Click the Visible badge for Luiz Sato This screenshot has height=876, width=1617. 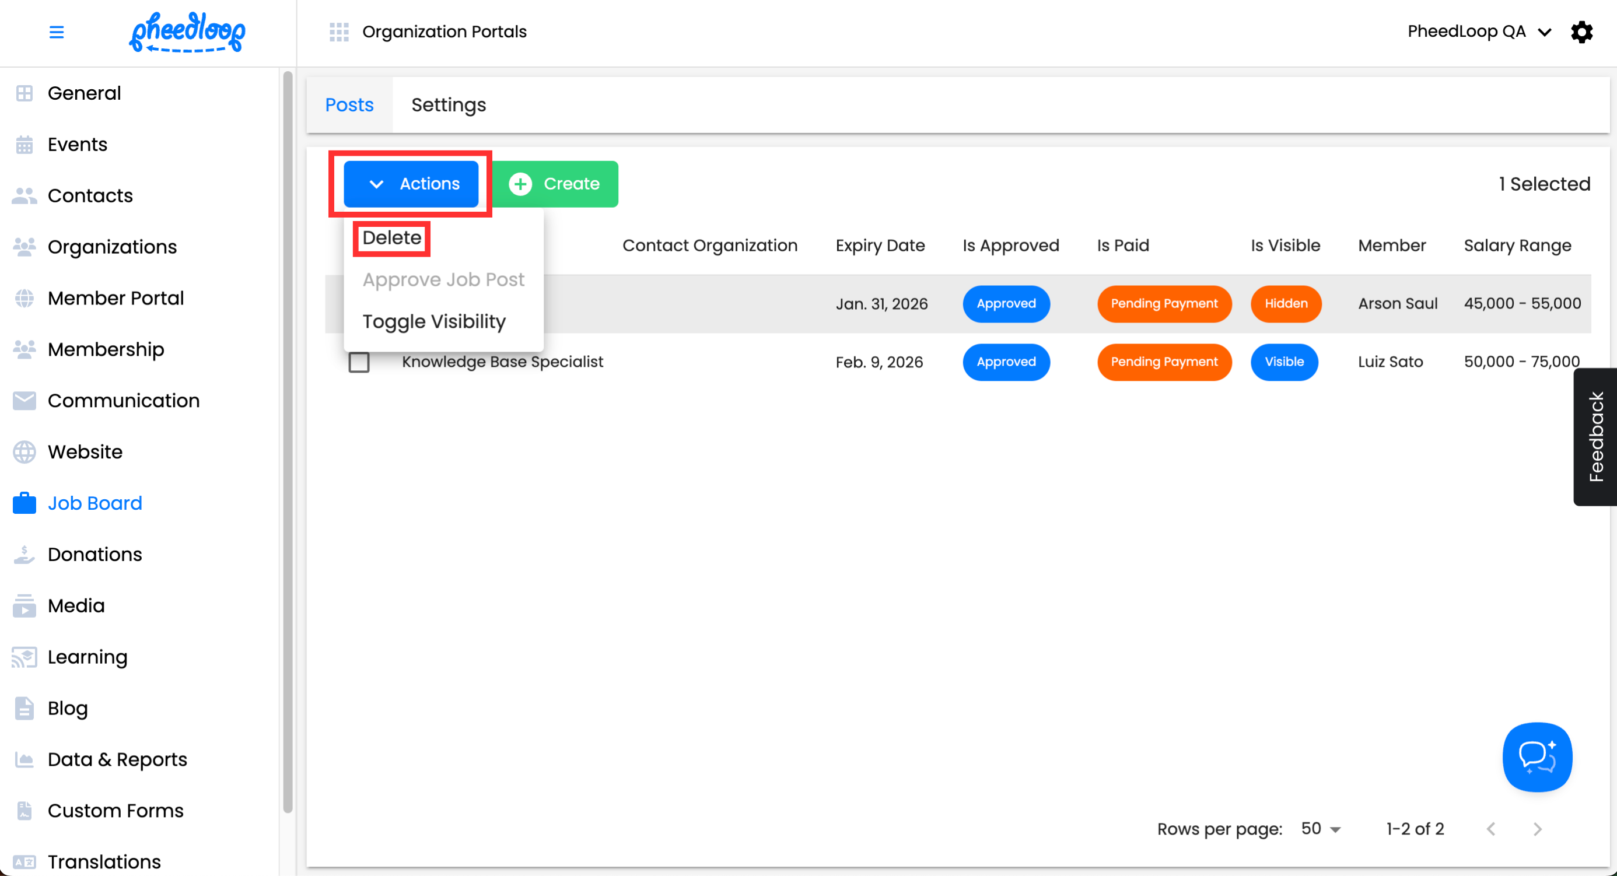coord(1284,362)
